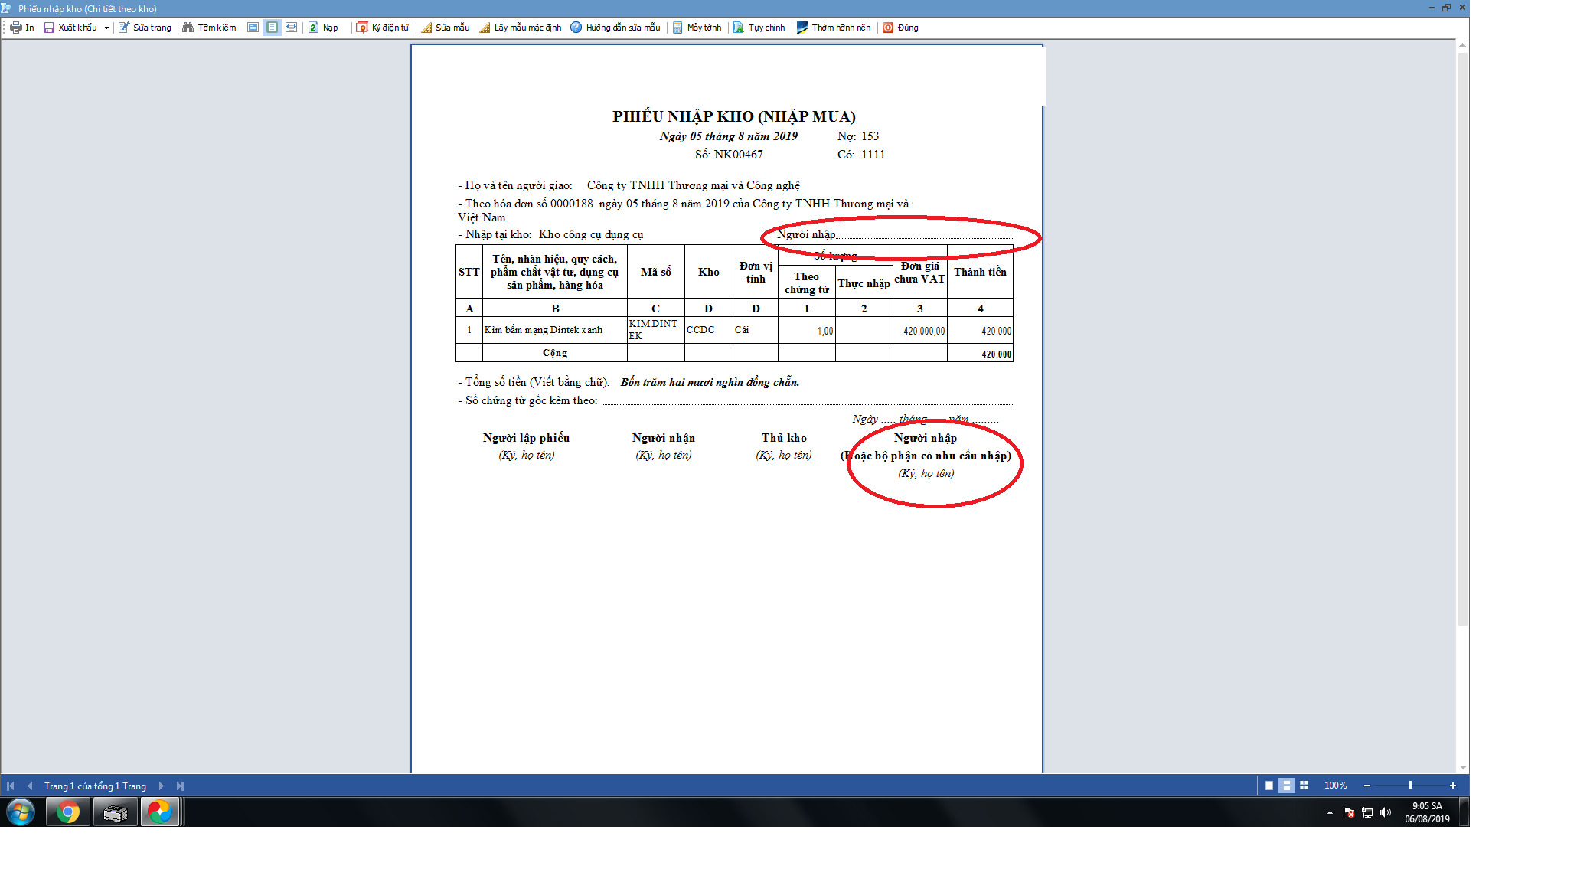The image size is (1577, 882).
Task: Click the zoom slider handle
Action: point(1410,786)
